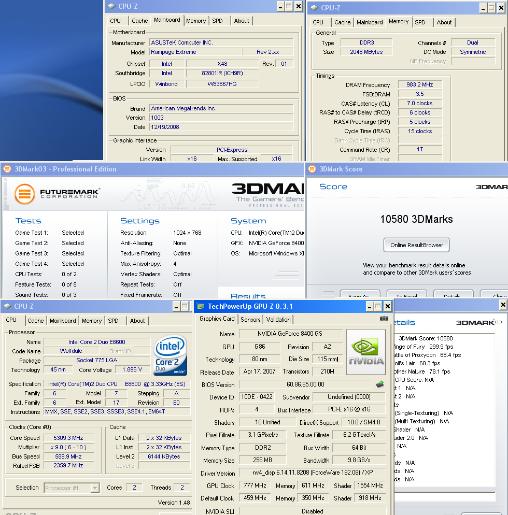
Task: Switch to CPU tab in CPU-Z Mainboard window
Action: [x=115, y=21]
